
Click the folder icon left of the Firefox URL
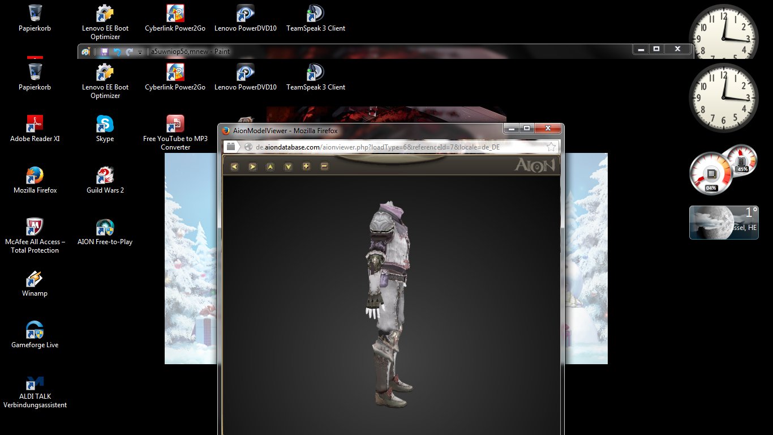(231, 147)
